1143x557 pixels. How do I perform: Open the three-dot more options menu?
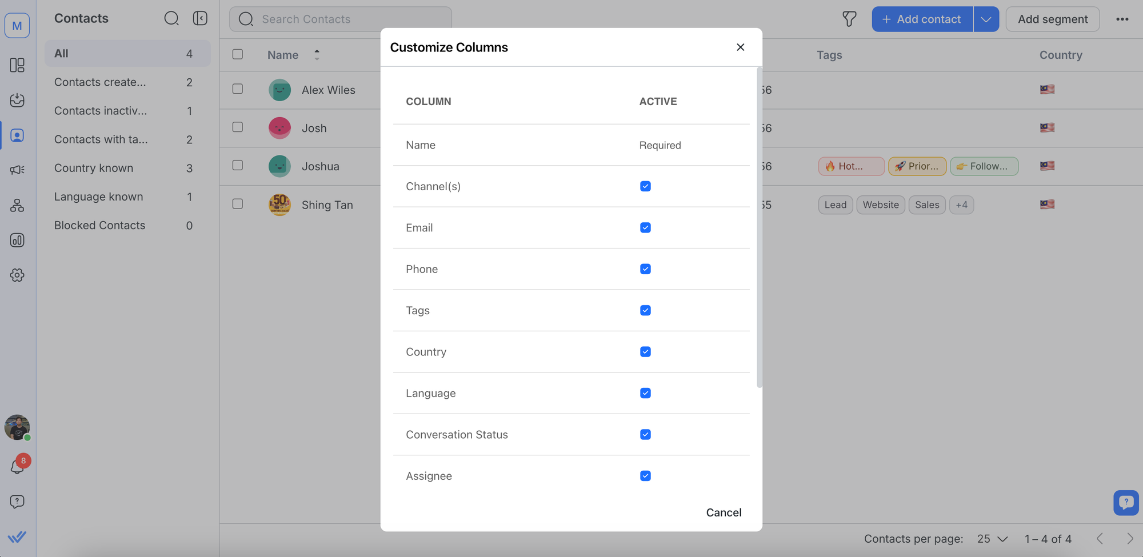[x=1122, y=19]
